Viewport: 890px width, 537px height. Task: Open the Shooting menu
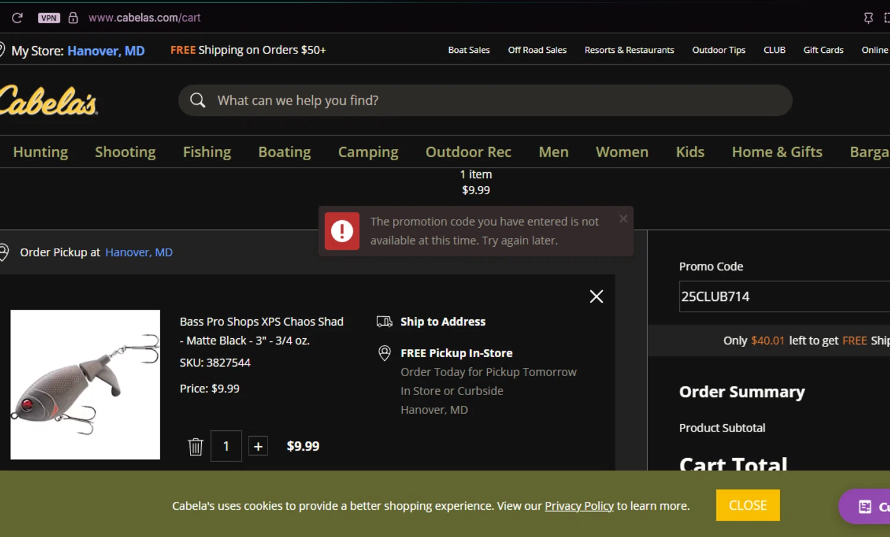[125, 152]
